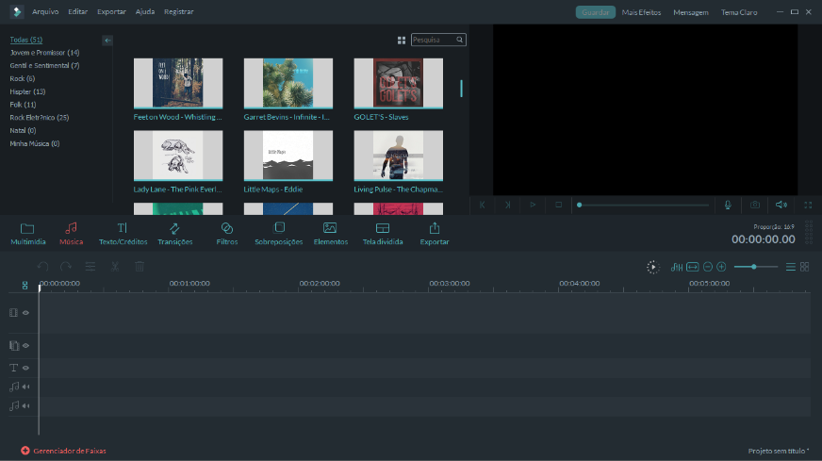Toggle visibility of the video track
The height and width of the screenshot is (461, 822).
(25, 313)
